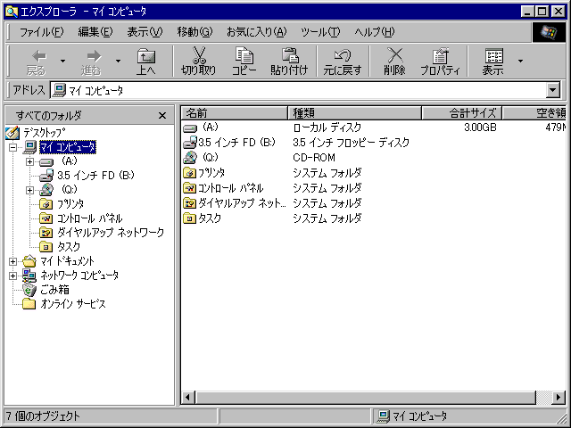Open dropdown arrow next to 表示 toolbar button
Viewport: 571px width, 428px height.
pyautogui.click(x=521, y=61)
